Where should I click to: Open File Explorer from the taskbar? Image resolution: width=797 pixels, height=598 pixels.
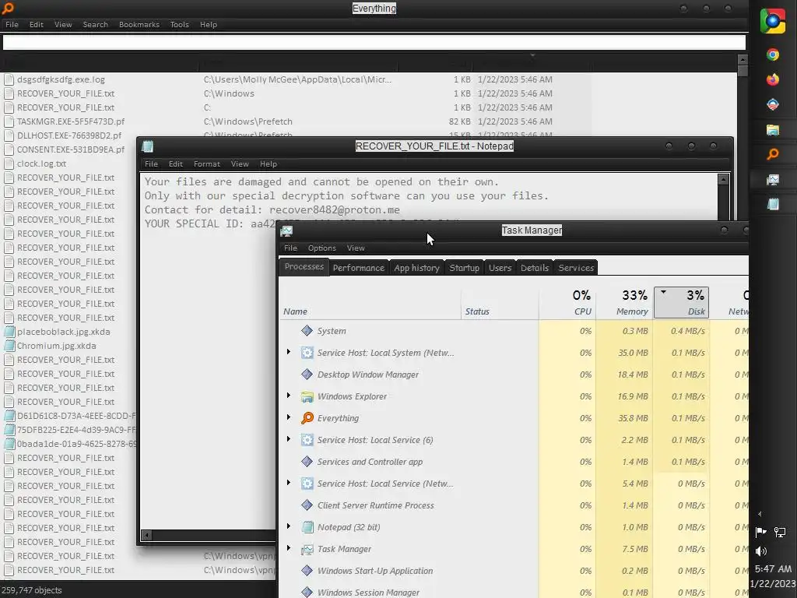point(773,130)
